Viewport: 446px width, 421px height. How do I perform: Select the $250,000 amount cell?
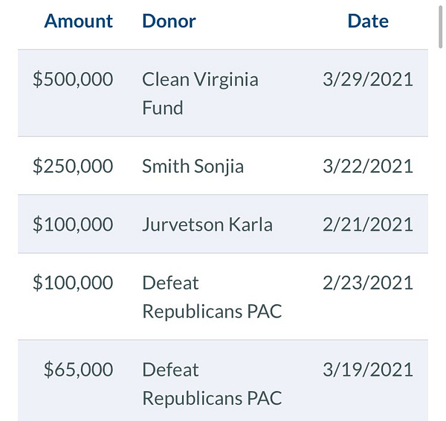[73, 166]
